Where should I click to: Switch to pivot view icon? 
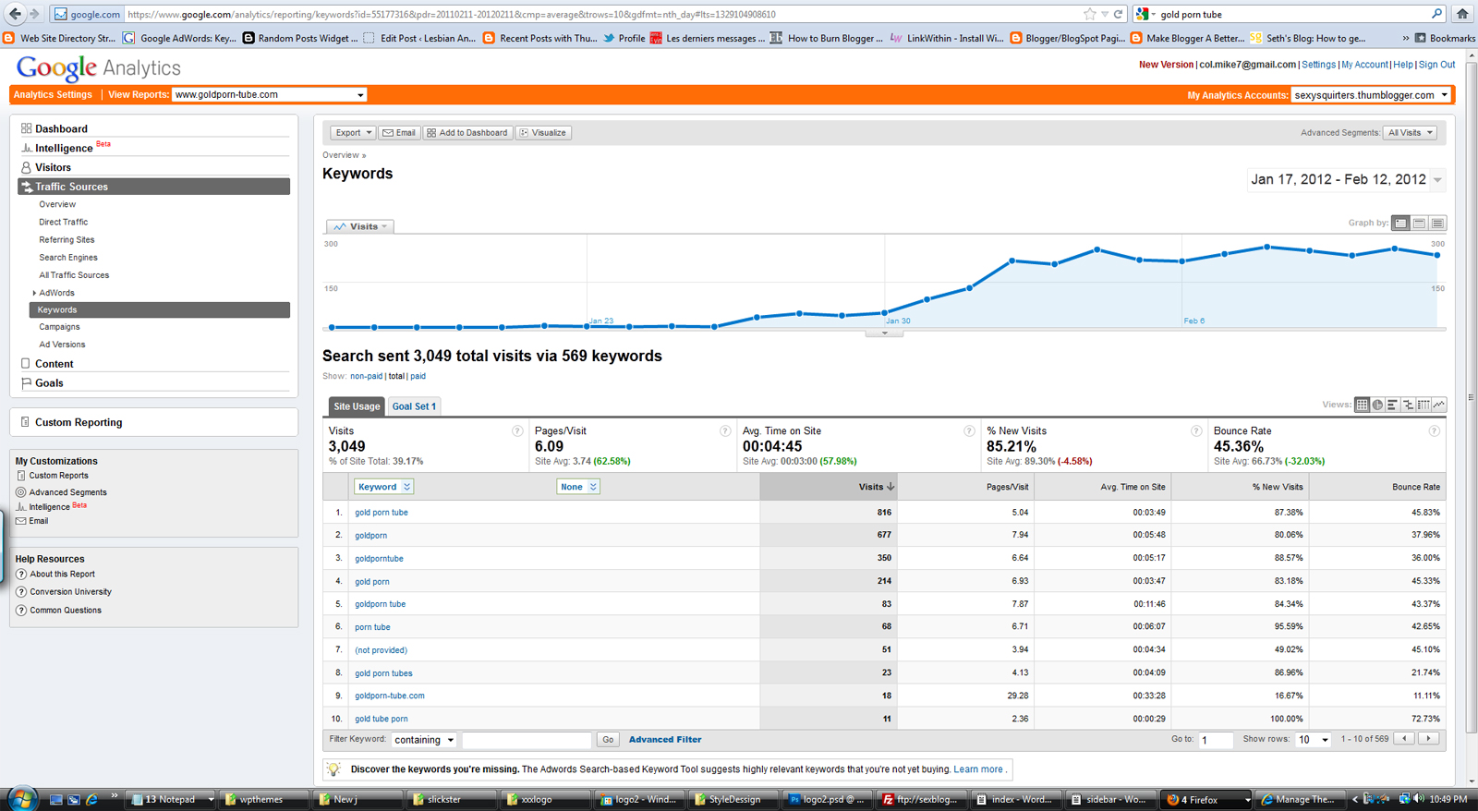pyautogui.click(x=1423, y=405)
